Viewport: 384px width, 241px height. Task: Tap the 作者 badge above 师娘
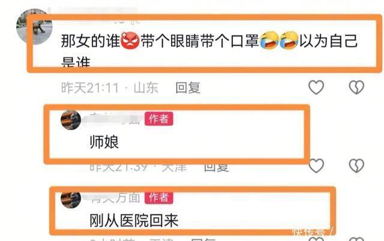click(x=158, y=119)
